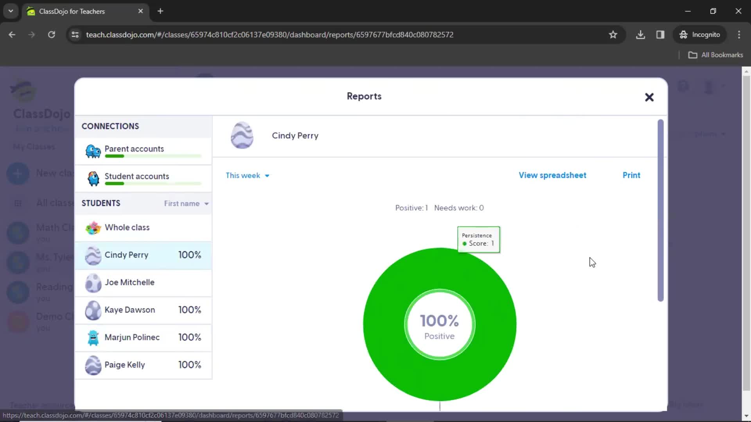Image resolution: width=751 pixels, height=422 pixels.
Task: Select Kaye Dawson's report
Action: tap(144, 310)
